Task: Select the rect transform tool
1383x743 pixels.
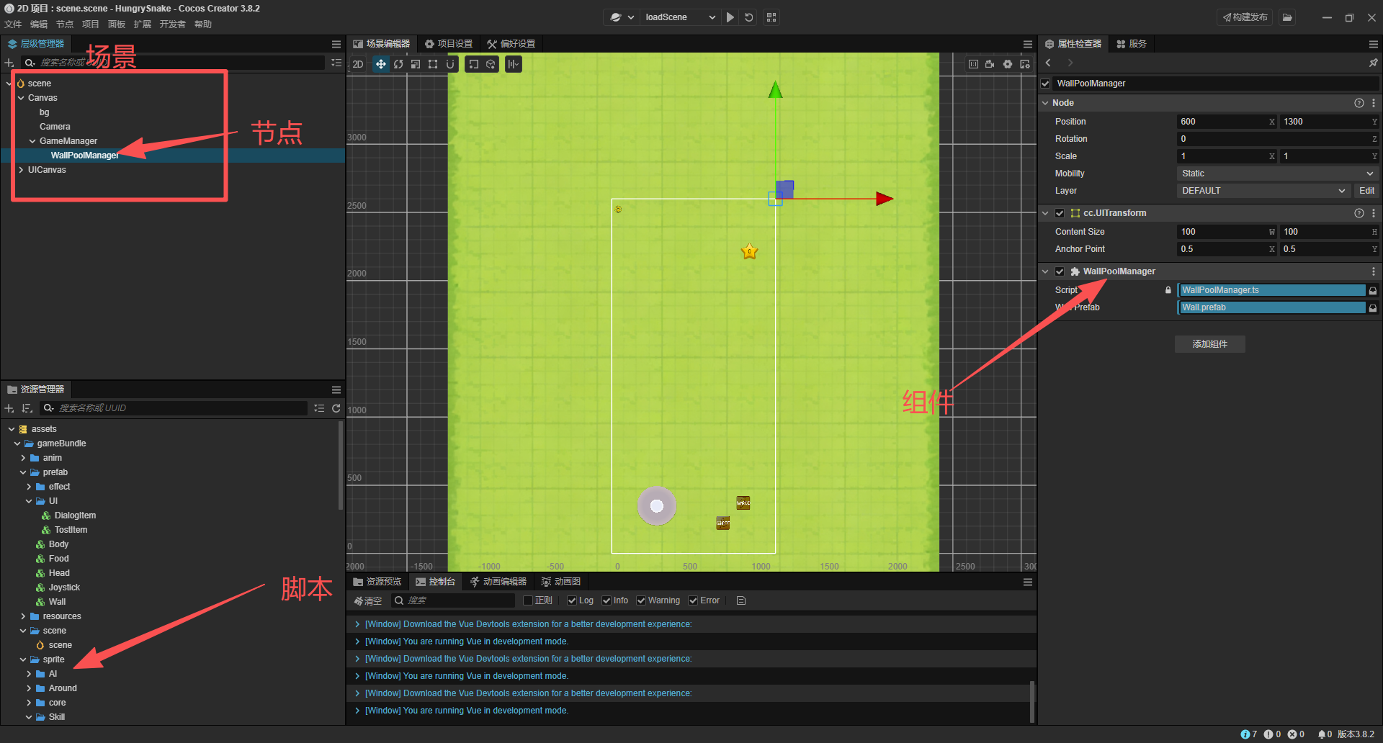Action: 433,64
